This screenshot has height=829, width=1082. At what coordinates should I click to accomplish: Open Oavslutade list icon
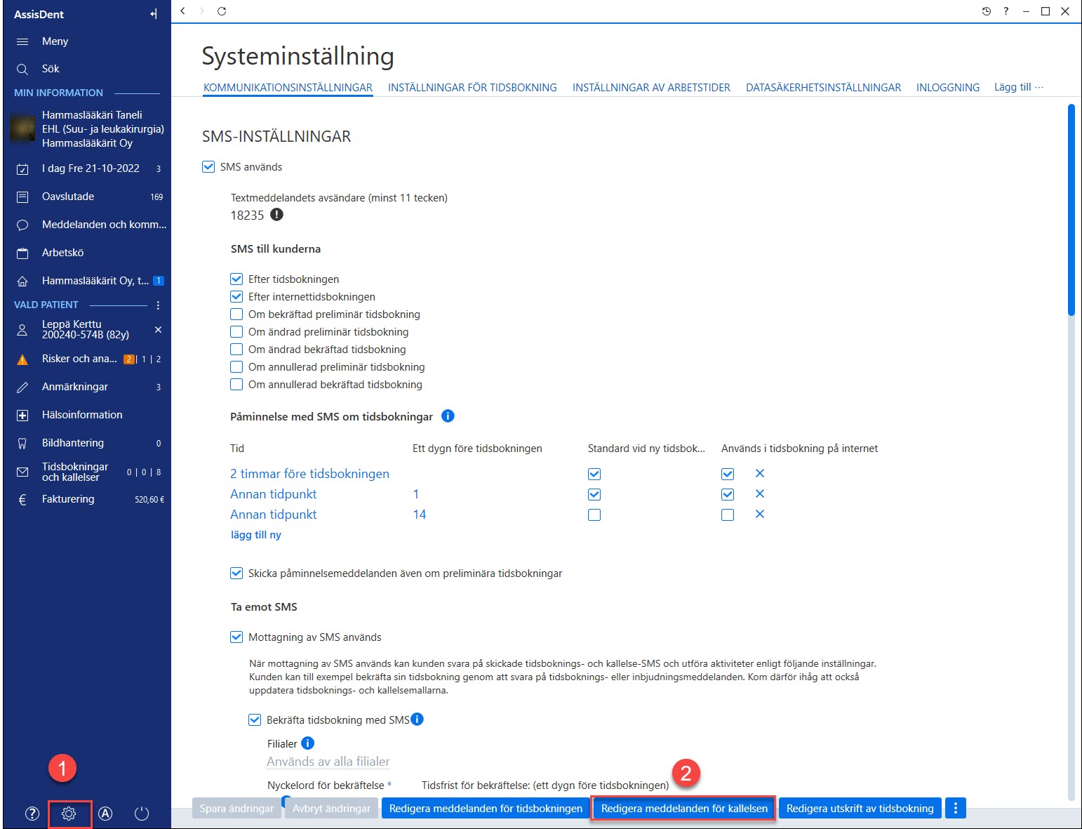22,197
